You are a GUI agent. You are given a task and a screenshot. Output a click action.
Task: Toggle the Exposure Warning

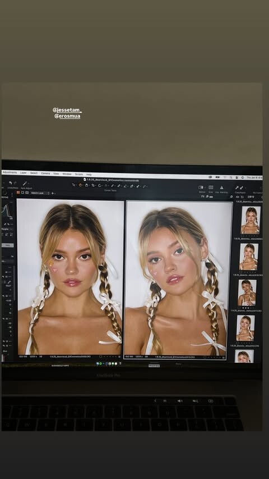[x=222, y=187]
